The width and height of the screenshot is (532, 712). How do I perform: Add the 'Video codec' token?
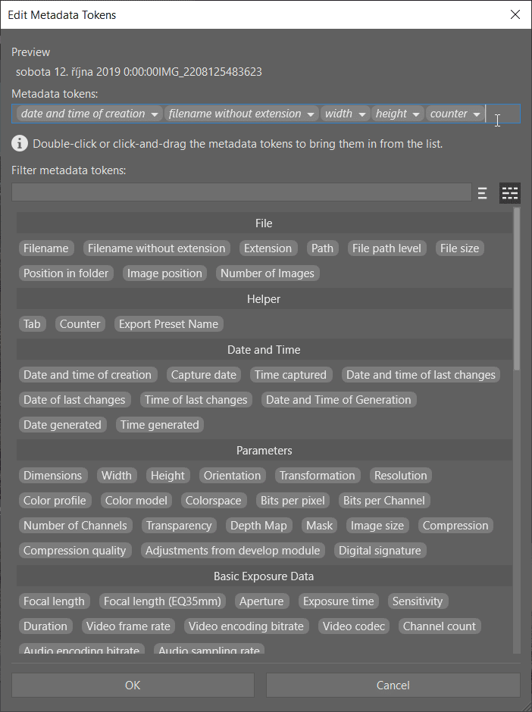[x=353, y=626]
